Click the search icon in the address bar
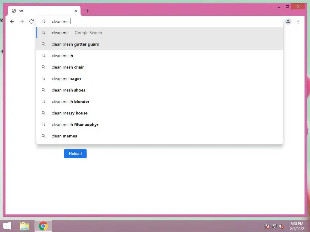The image size is (310, 232). coord(44,21)
